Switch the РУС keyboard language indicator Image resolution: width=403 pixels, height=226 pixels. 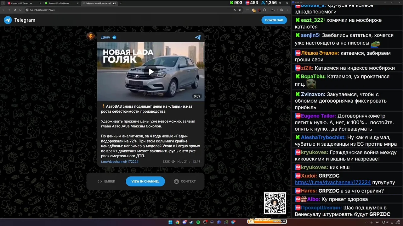click(x=377, y=222)
